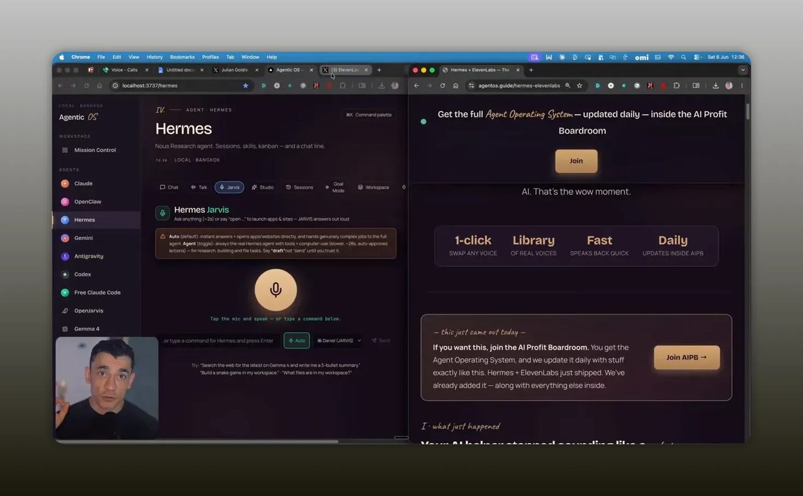Screen dimensions: 803x496
Task: Open the Julian Goldie browser tab
Action: click(x=236, y=70)
